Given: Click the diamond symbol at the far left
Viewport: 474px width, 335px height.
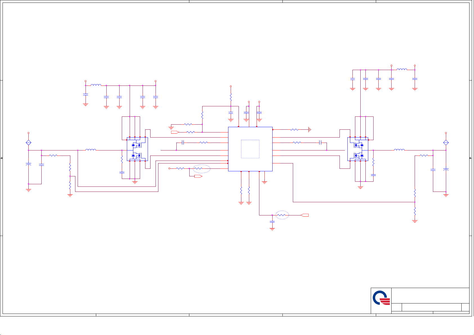Looking at the screenshot, I should click(28, 143).
